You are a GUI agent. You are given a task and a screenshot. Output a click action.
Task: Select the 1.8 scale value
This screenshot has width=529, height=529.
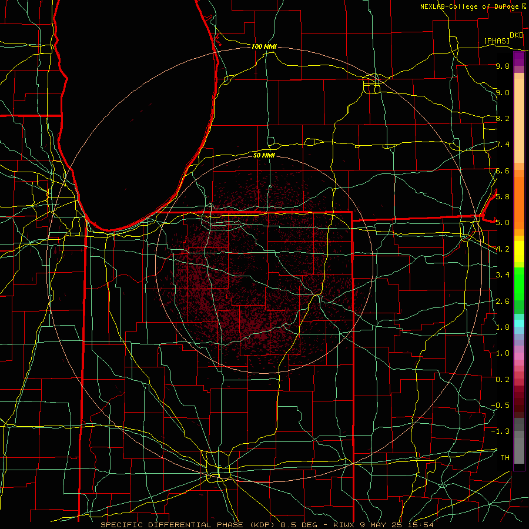point(503,327)
